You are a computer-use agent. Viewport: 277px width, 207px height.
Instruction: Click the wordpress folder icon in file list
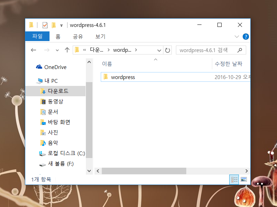(106, 77)
